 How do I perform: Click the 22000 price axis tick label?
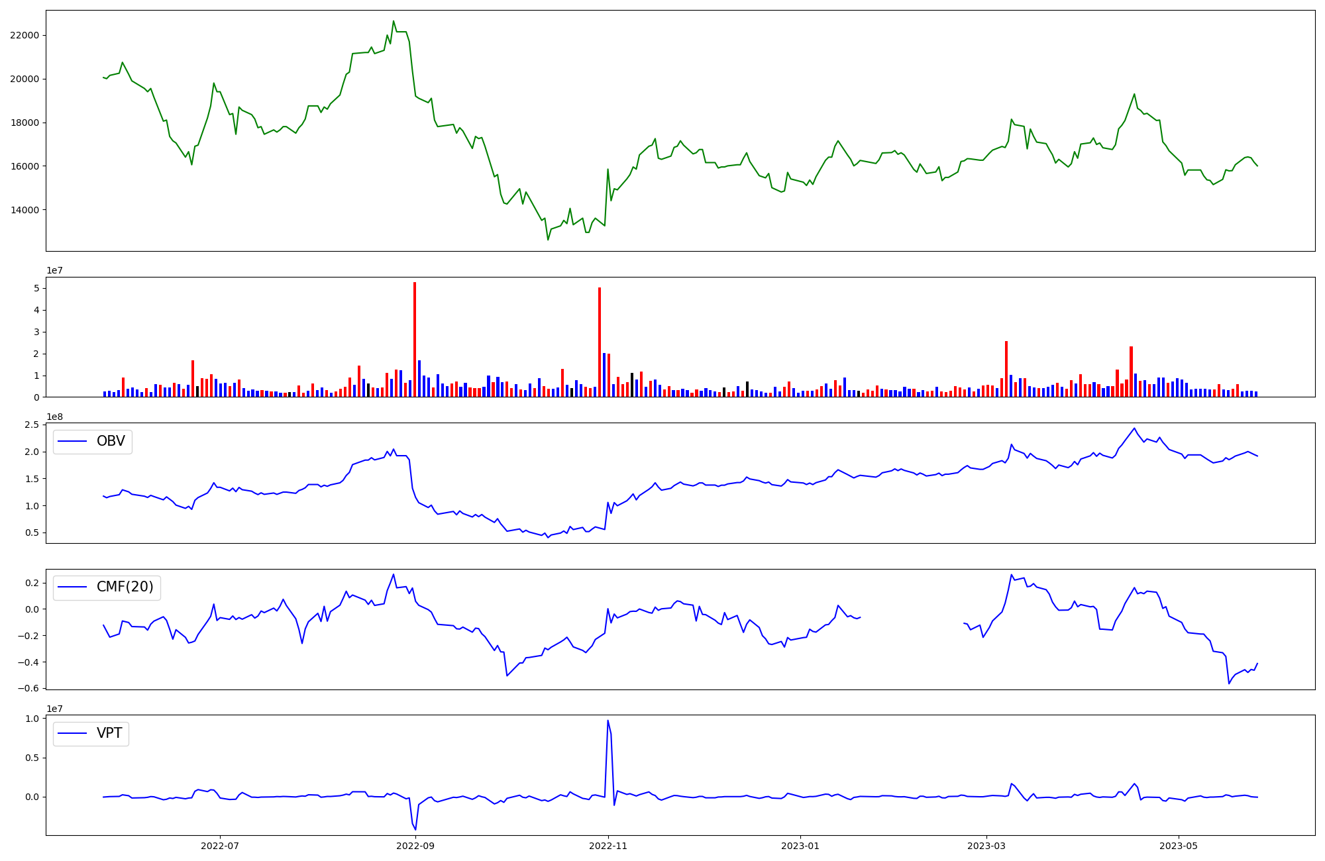[25, 35]
